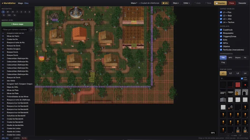Choose the stone wall with wooden door tile

tap(238, 92)
